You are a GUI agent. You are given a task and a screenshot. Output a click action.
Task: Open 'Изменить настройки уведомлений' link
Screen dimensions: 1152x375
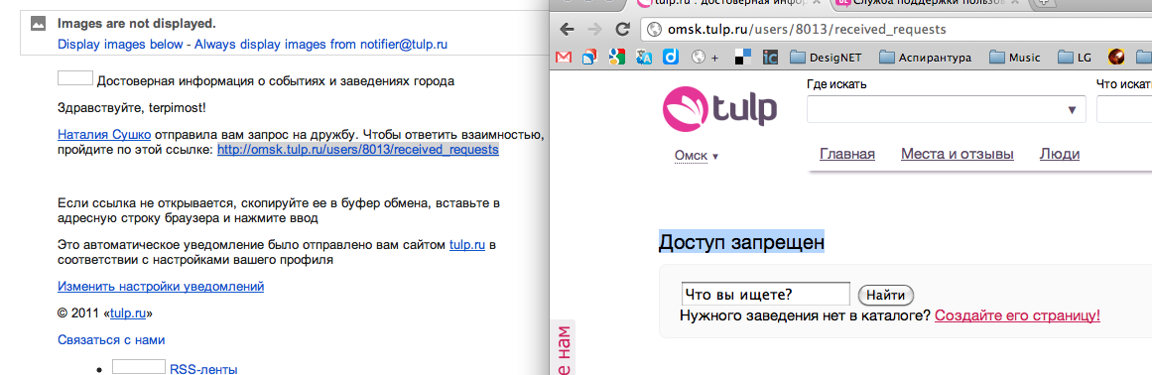[161, 286]
